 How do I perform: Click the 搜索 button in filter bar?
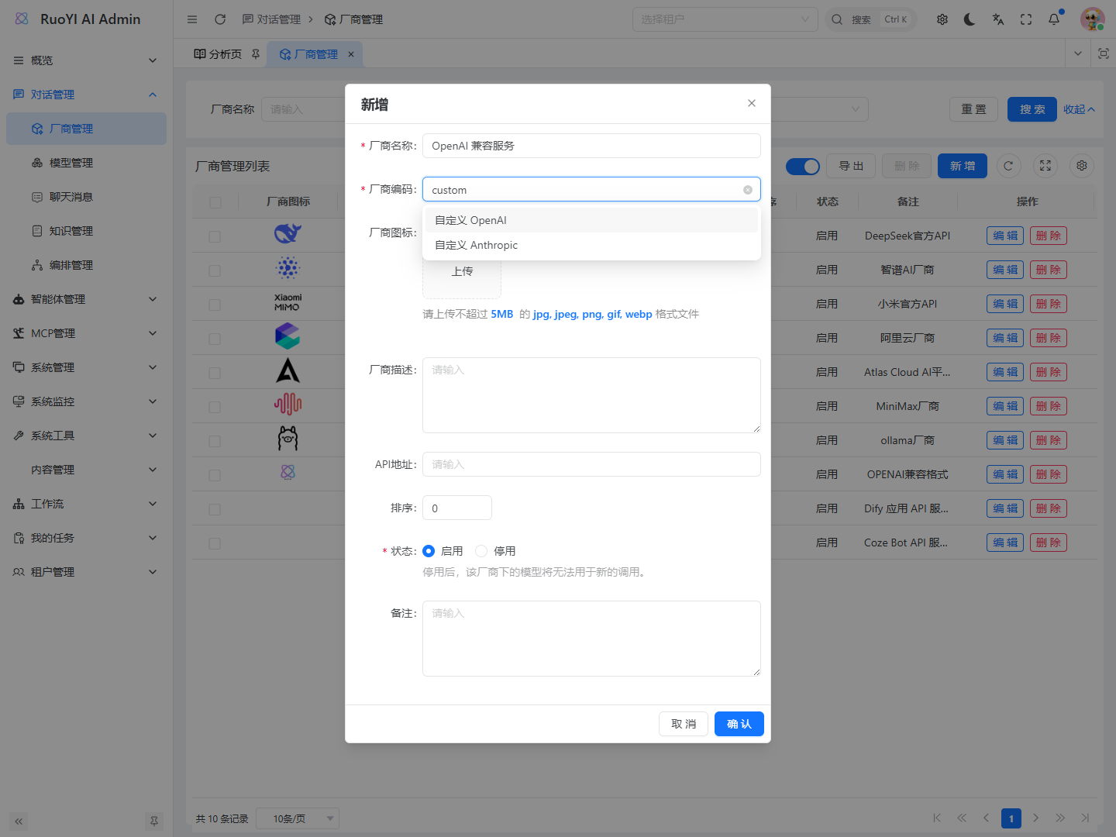coord(1032,109)
